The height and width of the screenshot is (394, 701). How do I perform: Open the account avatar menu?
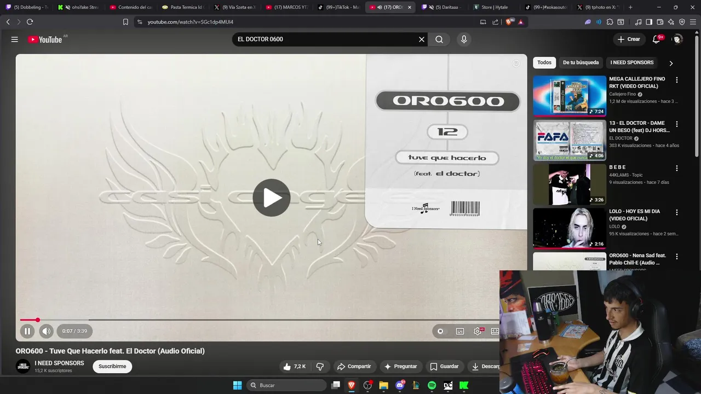677,39
